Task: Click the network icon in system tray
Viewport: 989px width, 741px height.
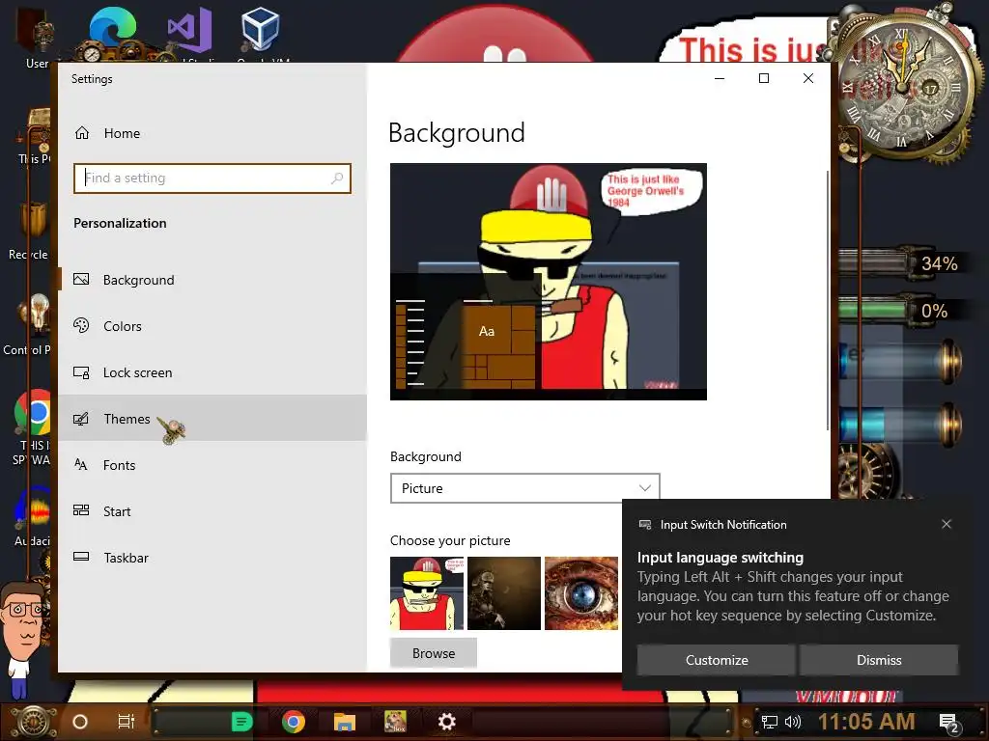Action: point(770,722)
